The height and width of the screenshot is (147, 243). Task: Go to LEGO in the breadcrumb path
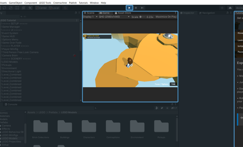[x=42, y=112]
